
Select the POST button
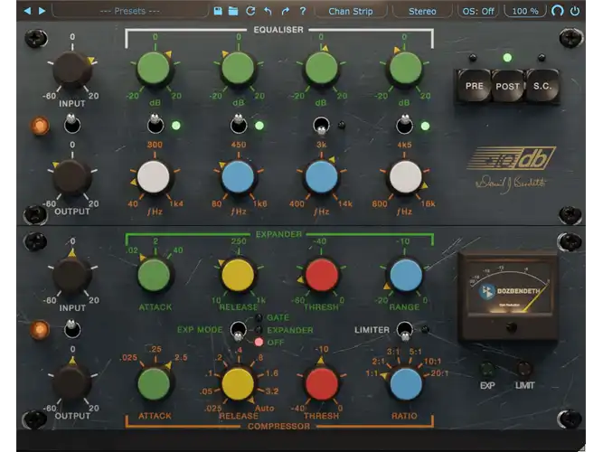coord(508,86)
